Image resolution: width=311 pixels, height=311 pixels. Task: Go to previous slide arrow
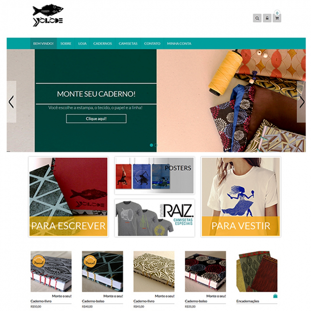[x=11, y=102]
